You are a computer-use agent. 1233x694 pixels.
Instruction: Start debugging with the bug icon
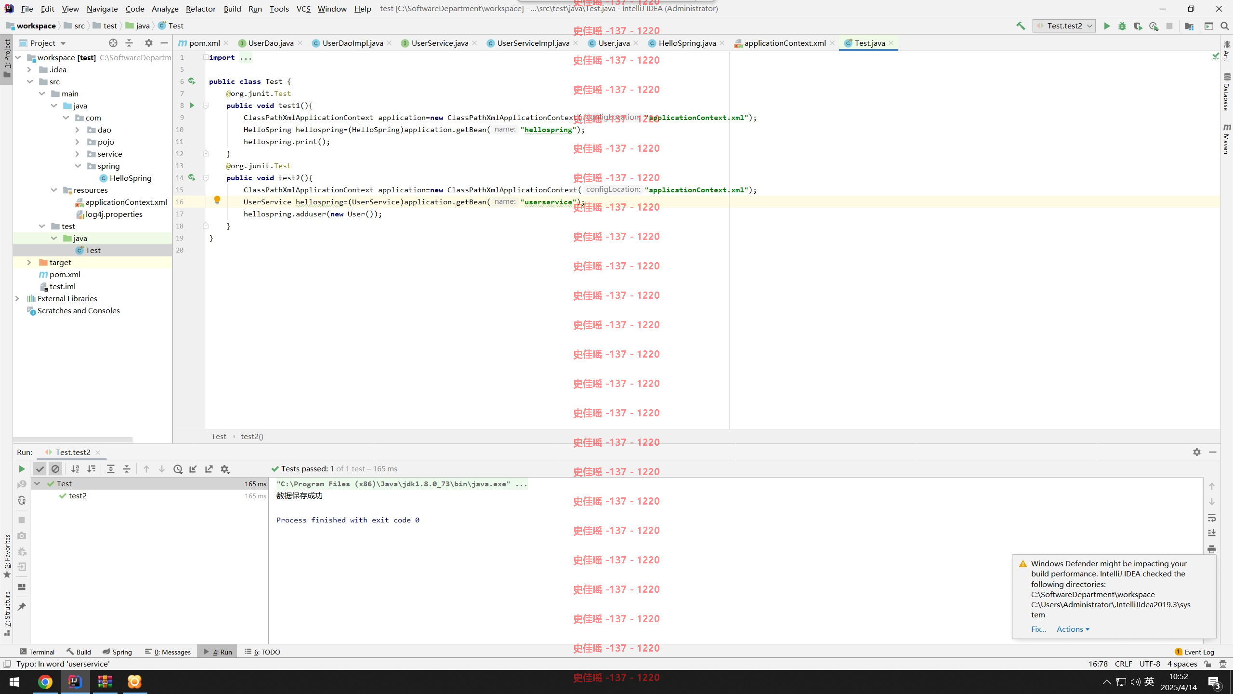pos(1122,26)
